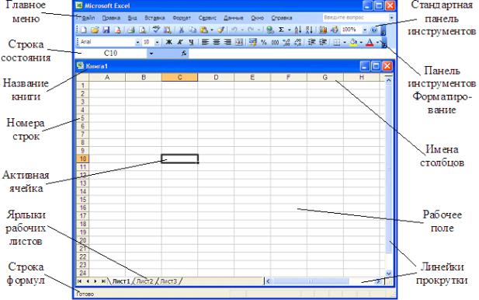Screen dimensions: 479x300
Task: Click the horizontal scrollbar thumb
Action: tap(311, 281)
